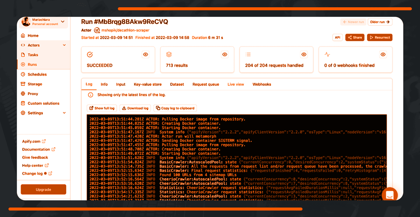Click the Show full log button
This screenshot has width=420, height=217.
tap(102, 108)
